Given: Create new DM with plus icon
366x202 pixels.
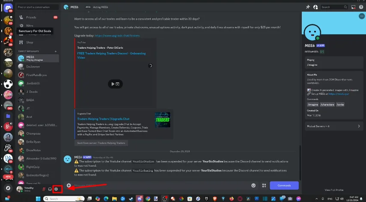Looking at the screenshot, I should tap(56, 51).
